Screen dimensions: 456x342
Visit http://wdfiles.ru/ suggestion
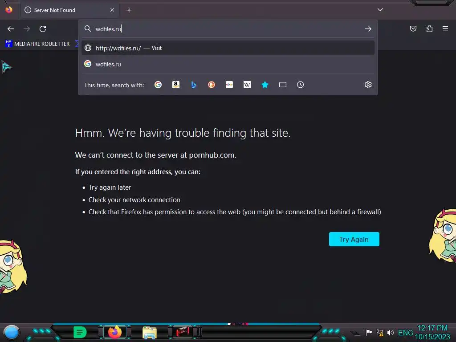click(x=228, y=48)
